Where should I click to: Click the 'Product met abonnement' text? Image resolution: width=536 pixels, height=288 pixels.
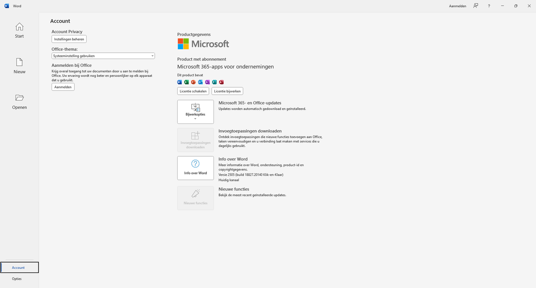click(x=201, y=59)
